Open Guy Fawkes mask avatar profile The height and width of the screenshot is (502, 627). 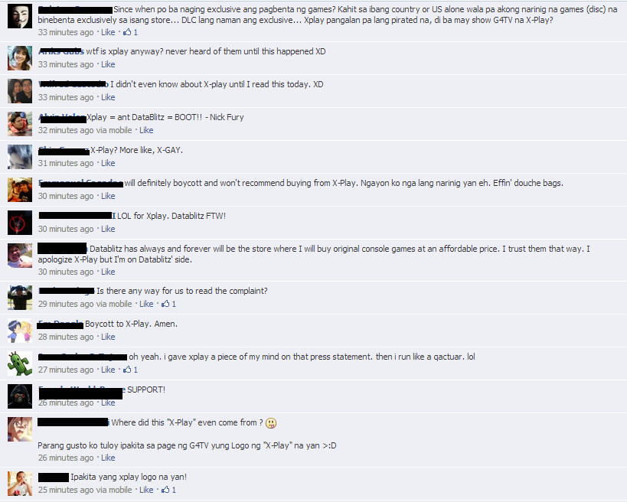point(20,16)
